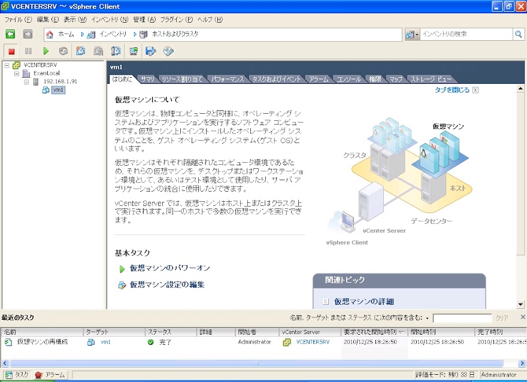Collapse the 192.168.1.91 host node
Screen dimensions: 527x382
(26, 82)
